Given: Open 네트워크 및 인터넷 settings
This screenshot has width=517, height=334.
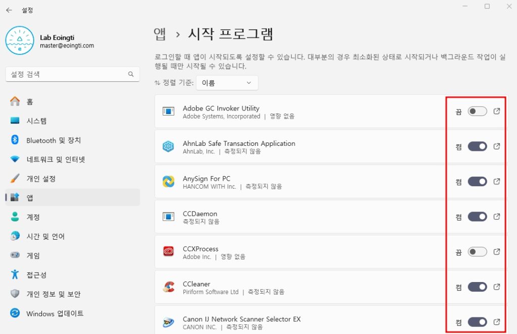Looking at the screenshot, I should pos(73,159).
